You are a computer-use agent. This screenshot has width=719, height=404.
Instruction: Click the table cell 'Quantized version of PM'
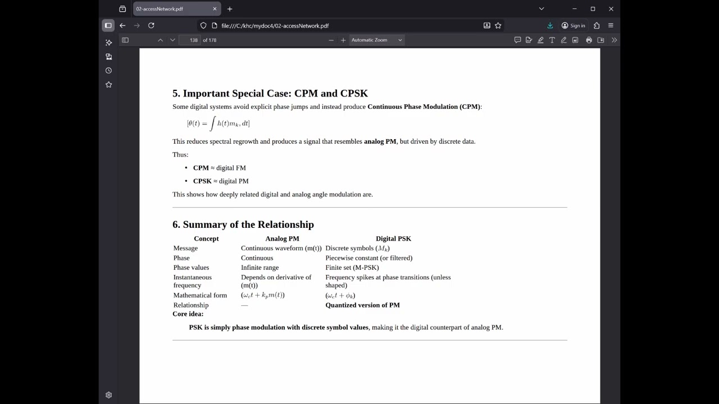pos(362,305)
